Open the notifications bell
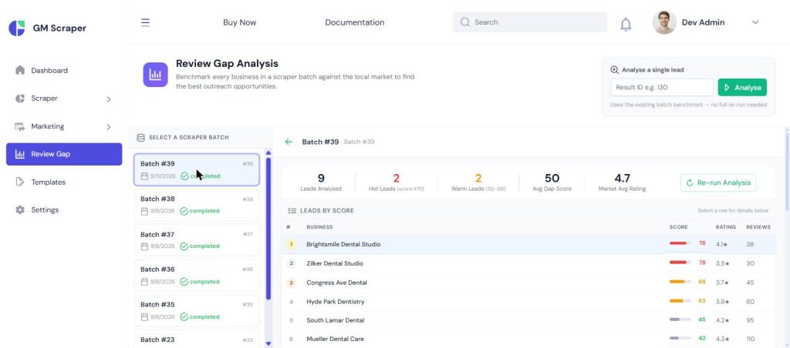 (x=625, y=24)
